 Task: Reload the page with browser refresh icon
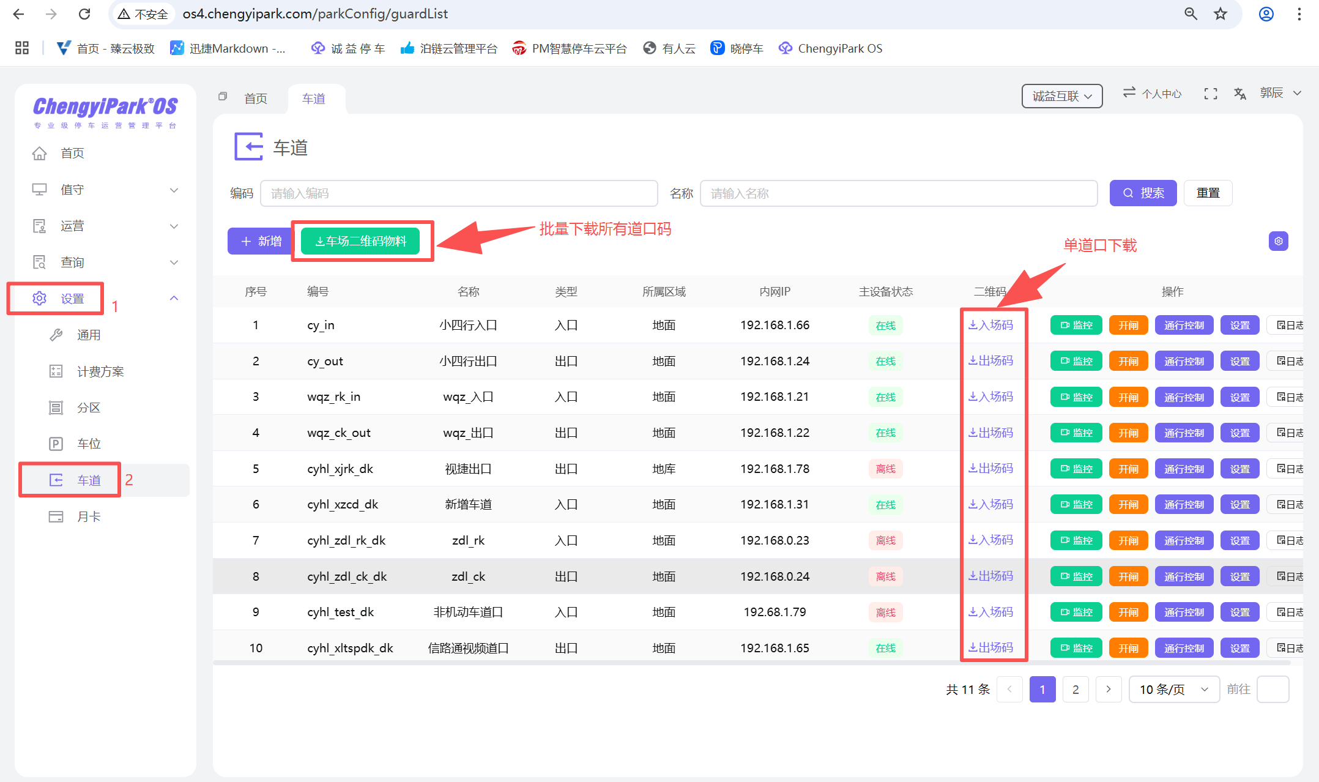84,14
